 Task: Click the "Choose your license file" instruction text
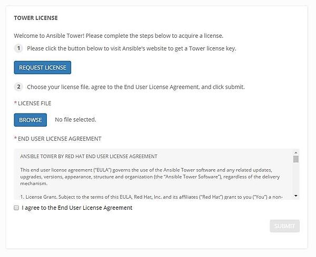(x=135, y=87)
